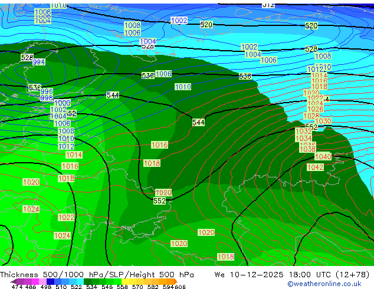This screenshot has height=289, width=374.
Task: Pick the darkest green legend swatch
Action: click(x=87, y=281)
